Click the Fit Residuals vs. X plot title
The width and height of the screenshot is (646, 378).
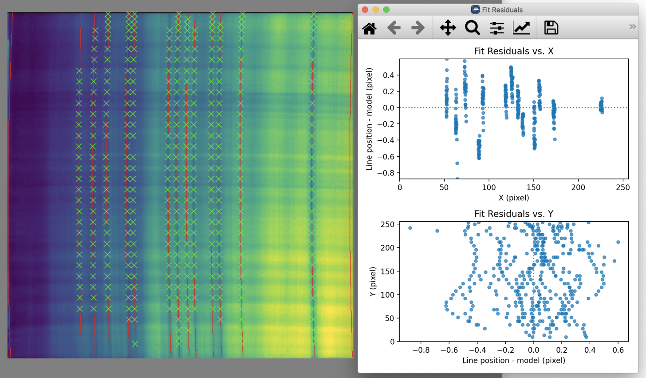tap(513, 51)
